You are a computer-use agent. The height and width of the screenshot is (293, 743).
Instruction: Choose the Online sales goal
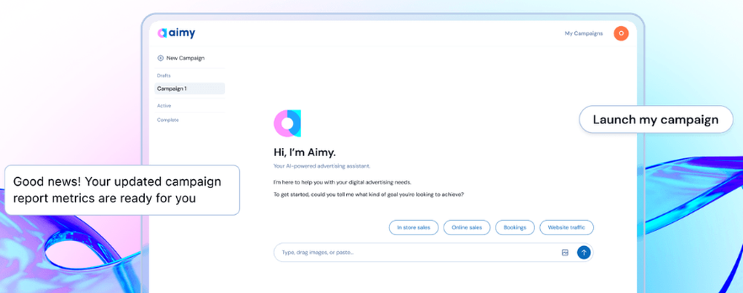click(467, 228)
